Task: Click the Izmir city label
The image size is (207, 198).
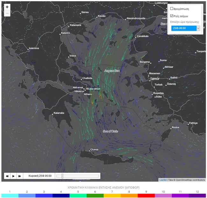Action: [x=155, y=79]
